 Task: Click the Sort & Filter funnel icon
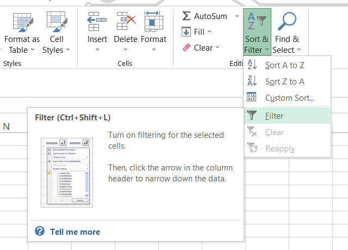point(257,22)
